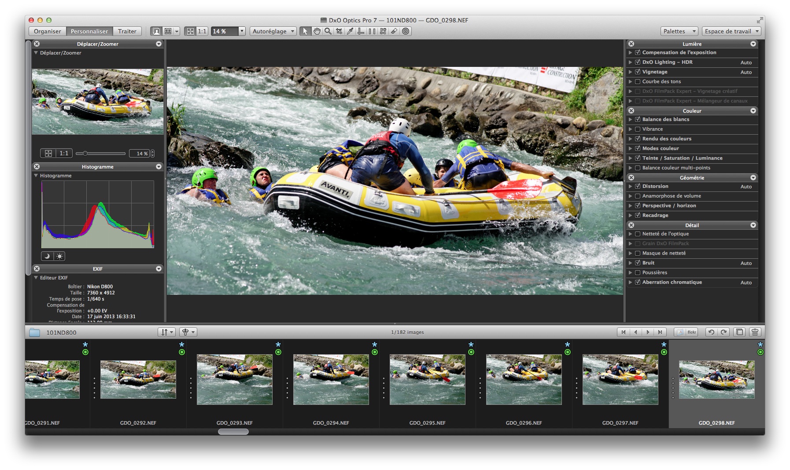Delete image with trash icon
This screenshot has height=470, width=790.
coord(755,332)
